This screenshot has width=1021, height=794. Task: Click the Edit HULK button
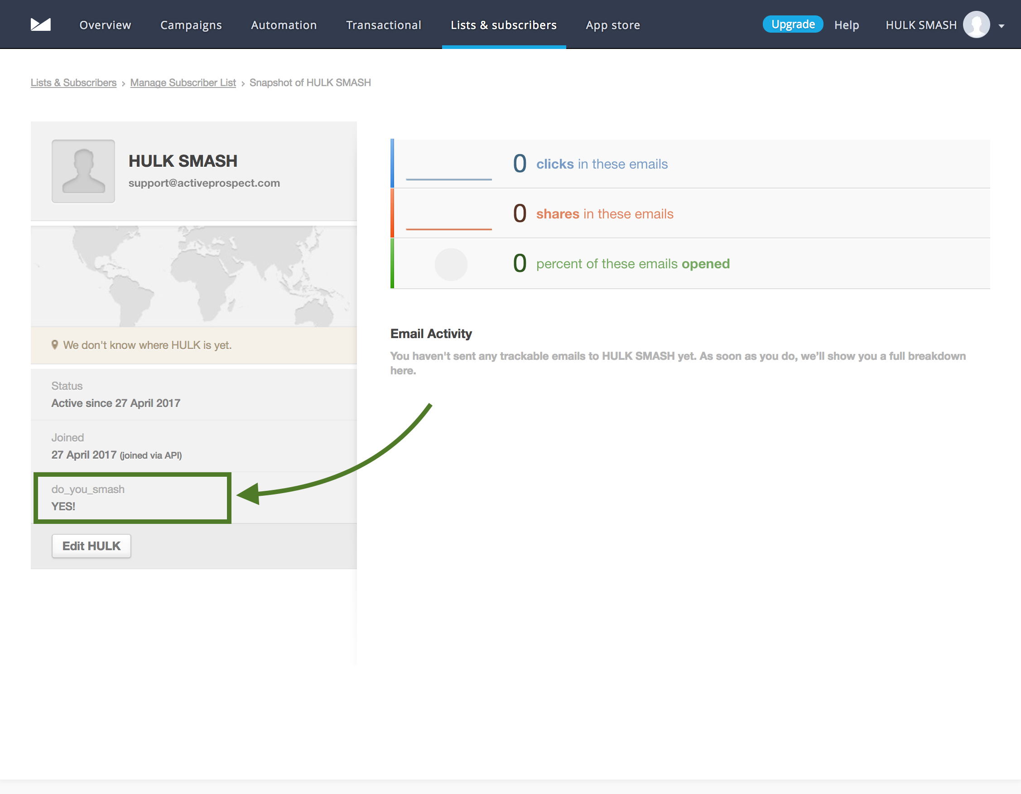(91, 546)
